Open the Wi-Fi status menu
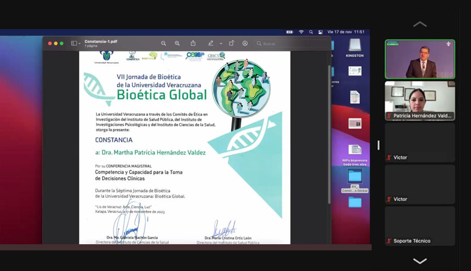 coord(301,32)
